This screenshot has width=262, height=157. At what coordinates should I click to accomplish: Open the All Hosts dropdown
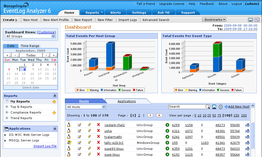click(x=86, y=107)
